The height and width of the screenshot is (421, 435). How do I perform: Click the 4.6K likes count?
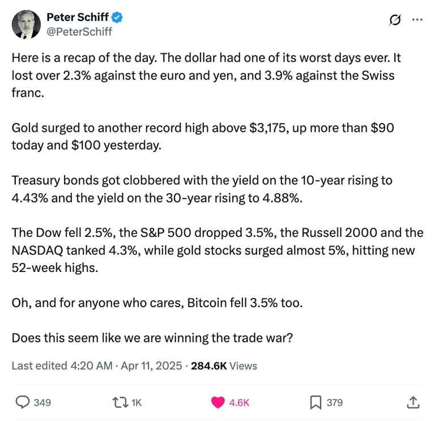pyautogui.click(x=239, y=403)
